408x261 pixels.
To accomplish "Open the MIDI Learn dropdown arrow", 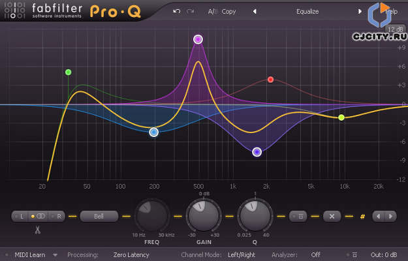I will click(55, 255).
